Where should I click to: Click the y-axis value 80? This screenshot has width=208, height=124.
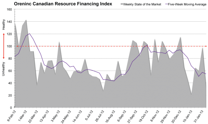point(10,59)
